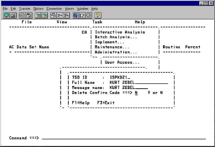Click the pointing hand toolbar icon
215x147 pixels.
tap(82, 15)
